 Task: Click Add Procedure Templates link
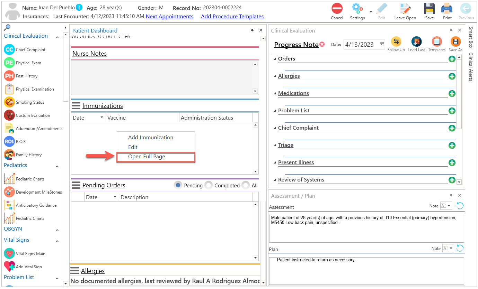pyautogui.click(x=232, y=16)
